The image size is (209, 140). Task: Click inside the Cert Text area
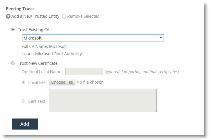click(x=103, y=100)
